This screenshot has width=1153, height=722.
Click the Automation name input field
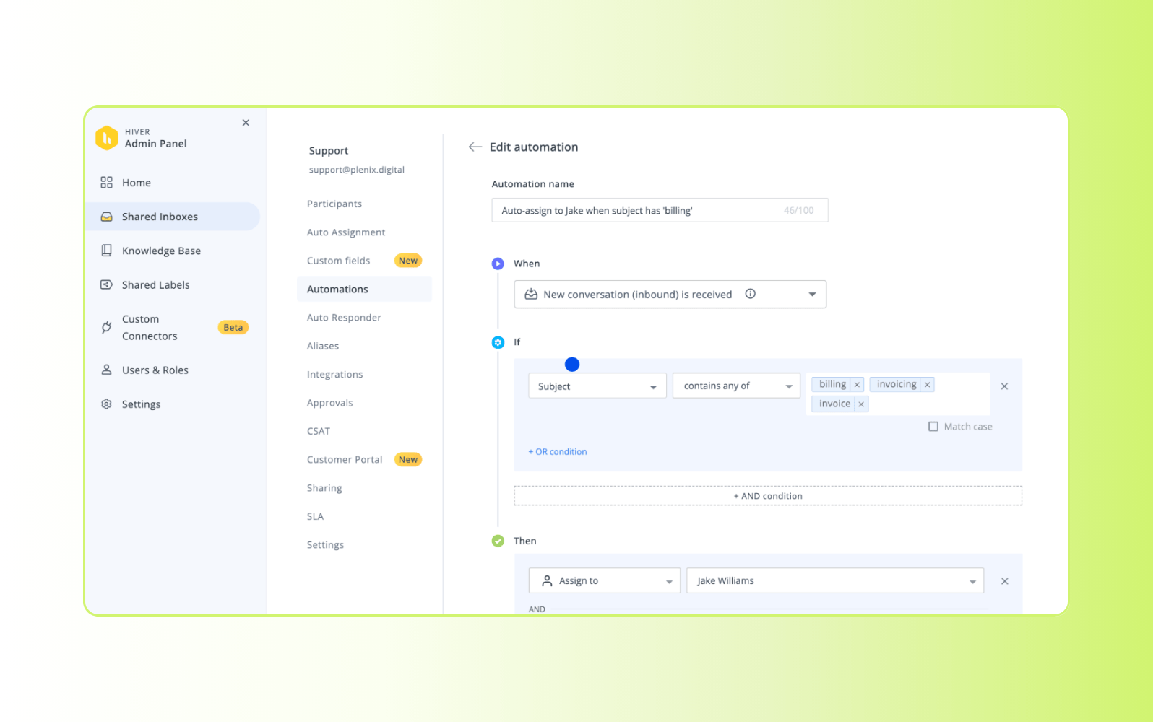tap(660, 210)
